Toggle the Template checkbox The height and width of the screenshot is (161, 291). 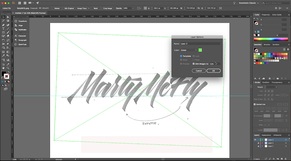click(x=181, y=56)
